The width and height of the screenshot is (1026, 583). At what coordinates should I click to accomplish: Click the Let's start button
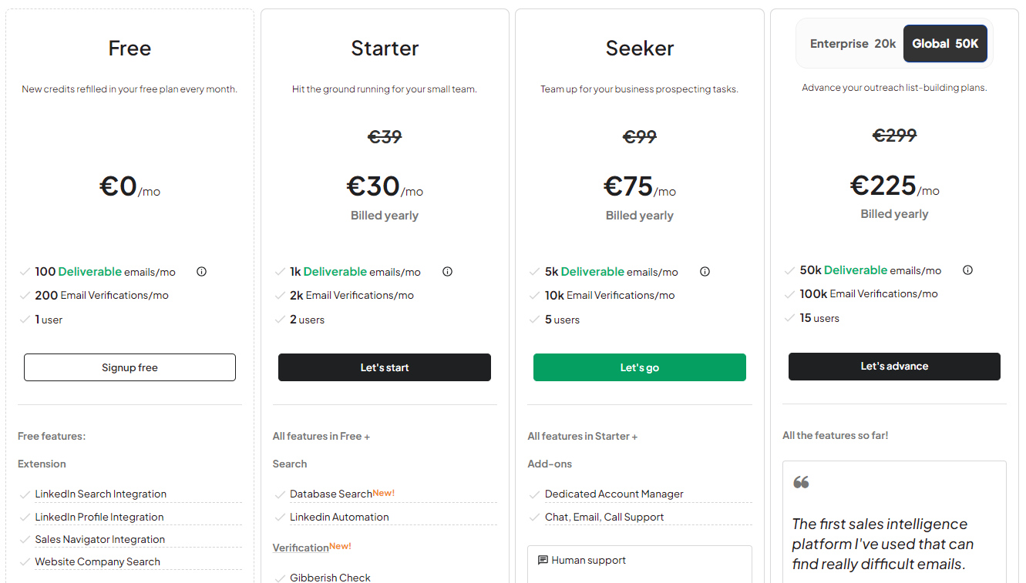tap(385, 367)
